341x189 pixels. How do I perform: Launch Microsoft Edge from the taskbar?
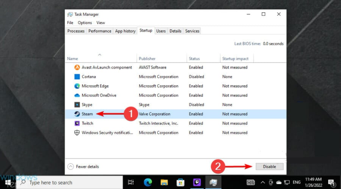pos(148,183)
